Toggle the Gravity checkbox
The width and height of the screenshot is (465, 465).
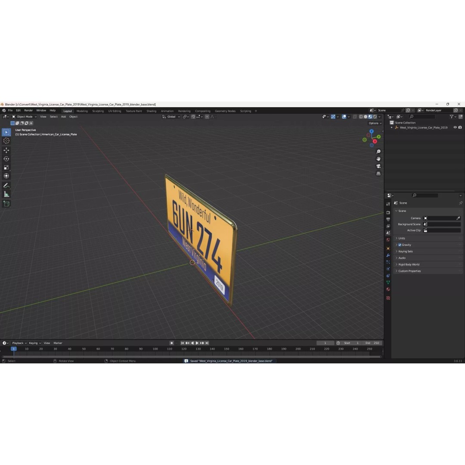tap(400, 245)
